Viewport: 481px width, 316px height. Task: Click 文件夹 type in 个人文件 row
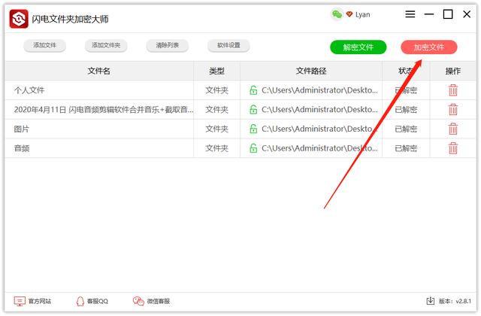click(217, 90)
